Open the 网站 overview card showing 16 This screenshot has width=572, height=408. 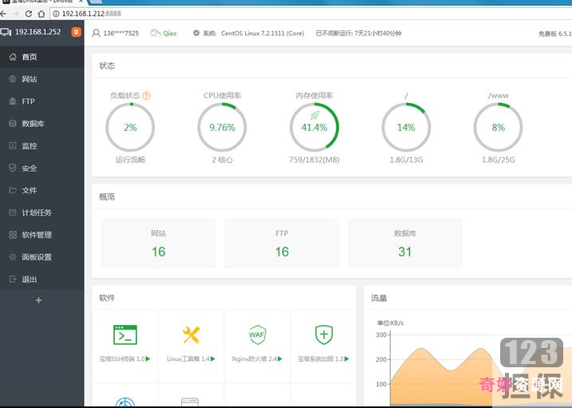point(158,244)
